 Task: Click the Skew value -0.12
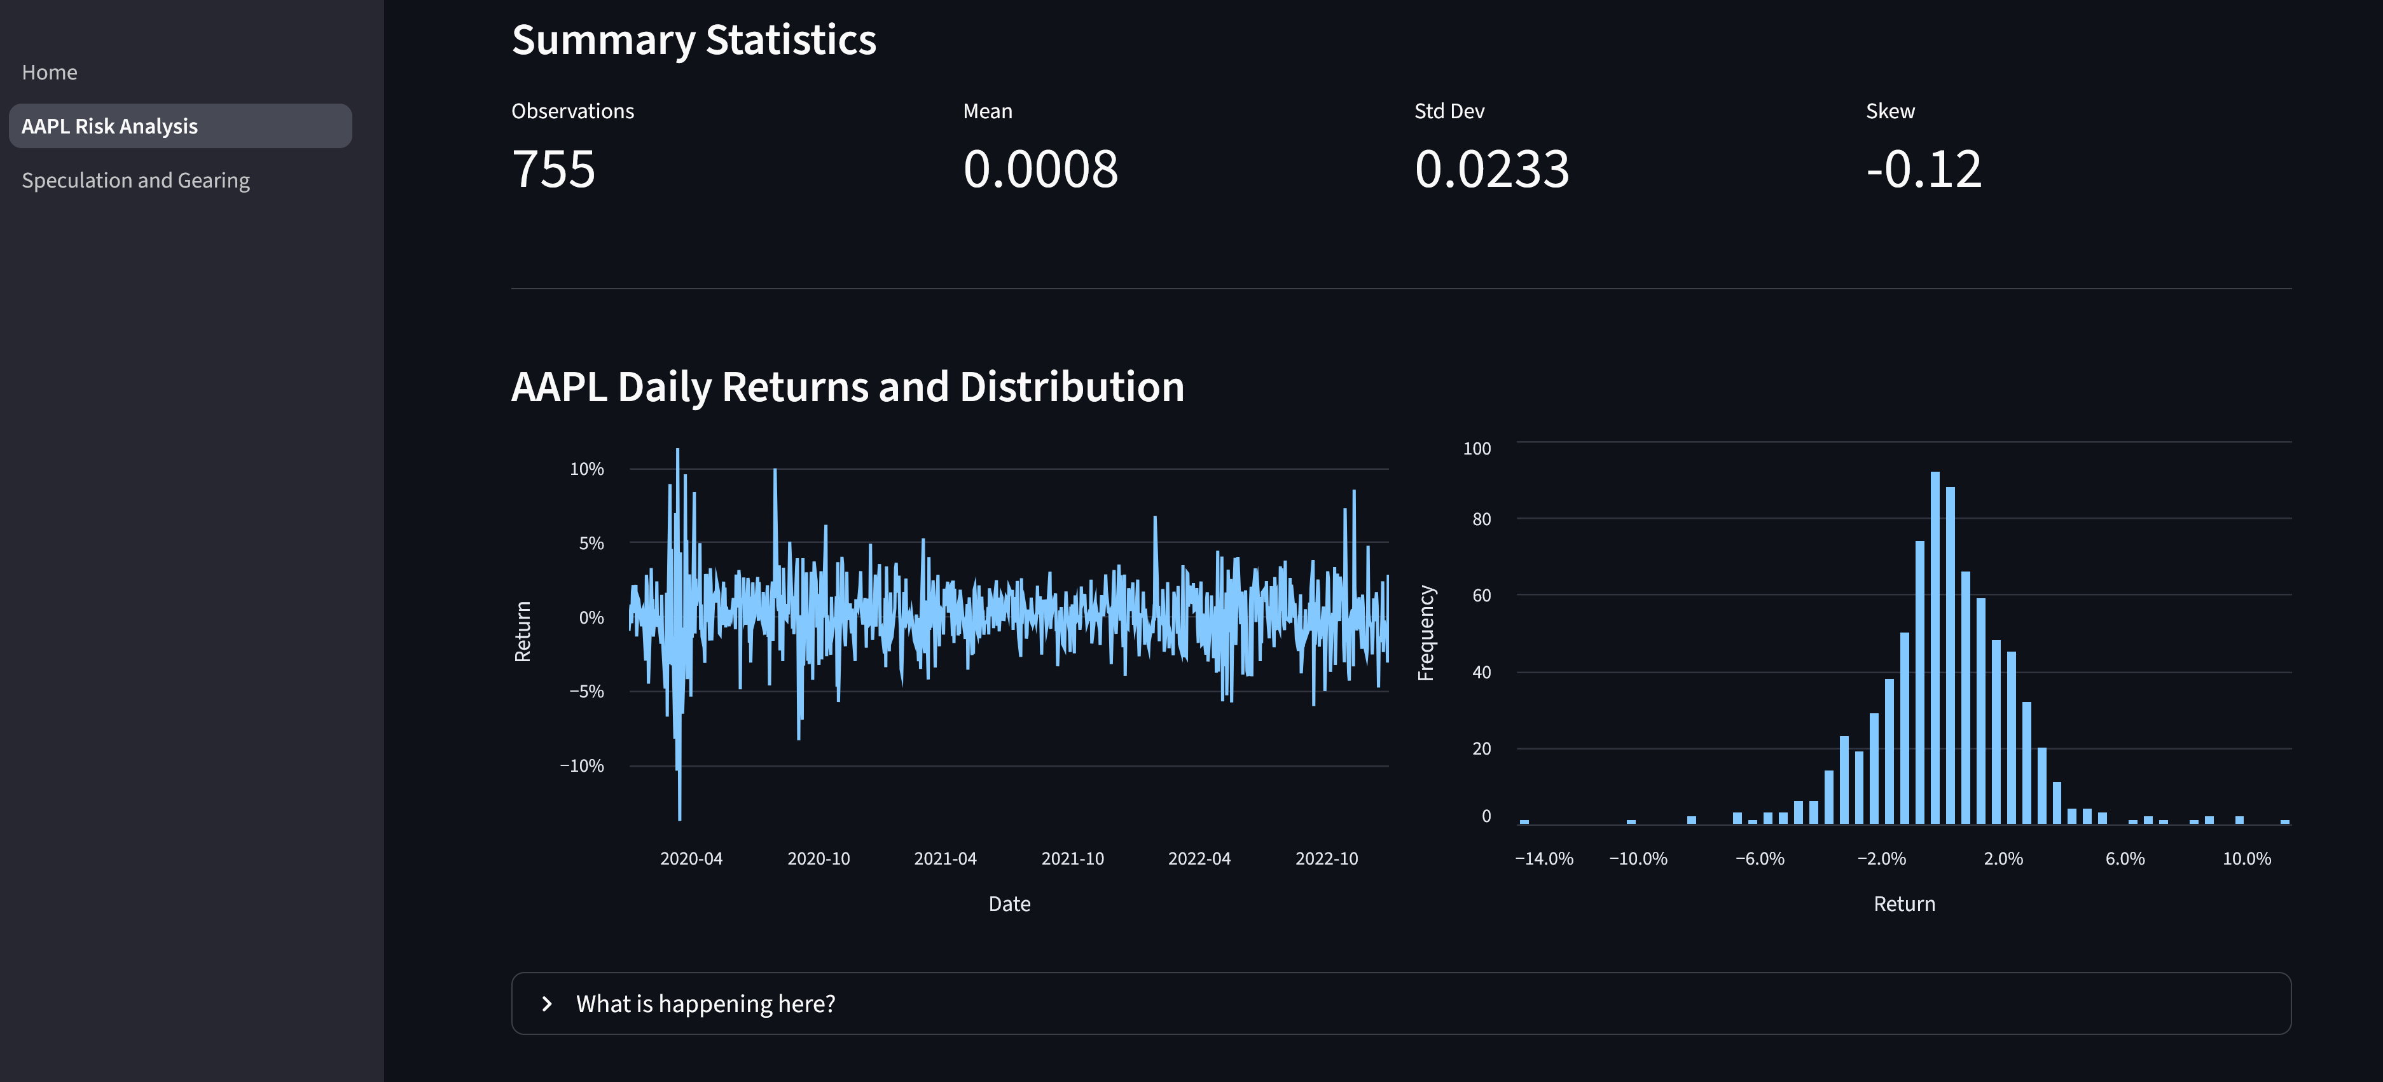click(x=1924, y=170)
